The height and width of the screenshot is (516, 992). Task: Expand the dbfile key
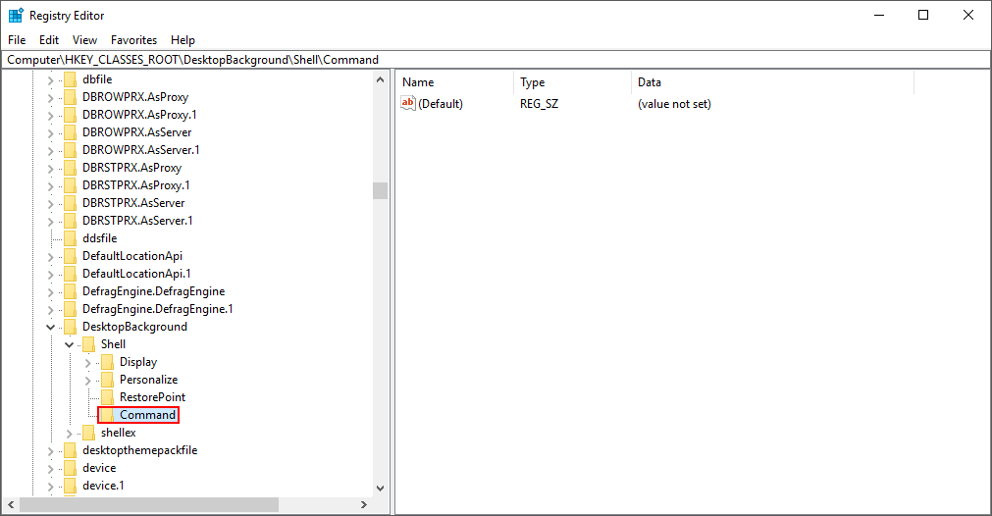pyautogui.click(x=51, y=80)
